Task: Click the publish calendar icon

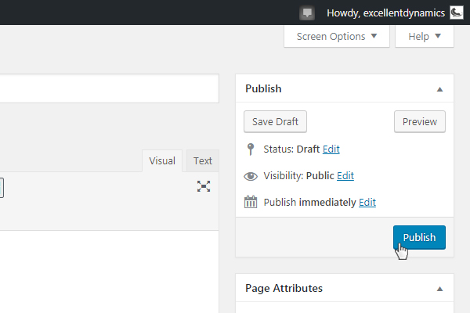Action: click(x=251, y=202)
